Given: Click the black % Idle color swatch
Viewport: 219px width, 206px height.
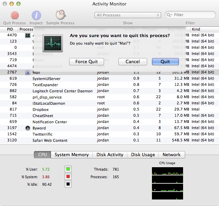Looking at the screenshot, I should (x=68, y=184).
